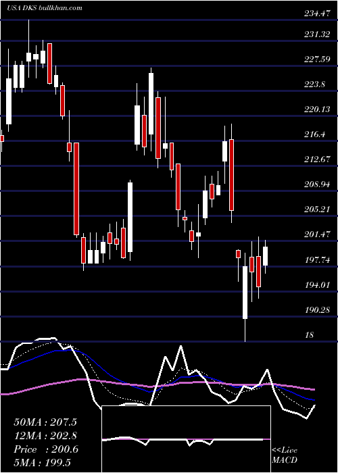Select the 212.67 price axis label
Viewport: 338px width, 473px height.
[317, 159]
